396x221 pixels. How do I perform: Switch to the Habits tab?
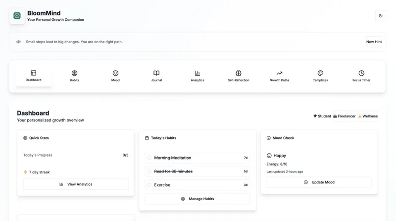point(74,76)
